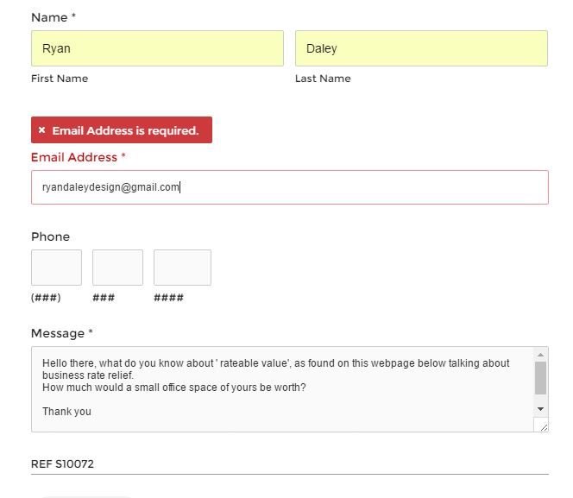Click the '####' phone hint

(168, 298)
